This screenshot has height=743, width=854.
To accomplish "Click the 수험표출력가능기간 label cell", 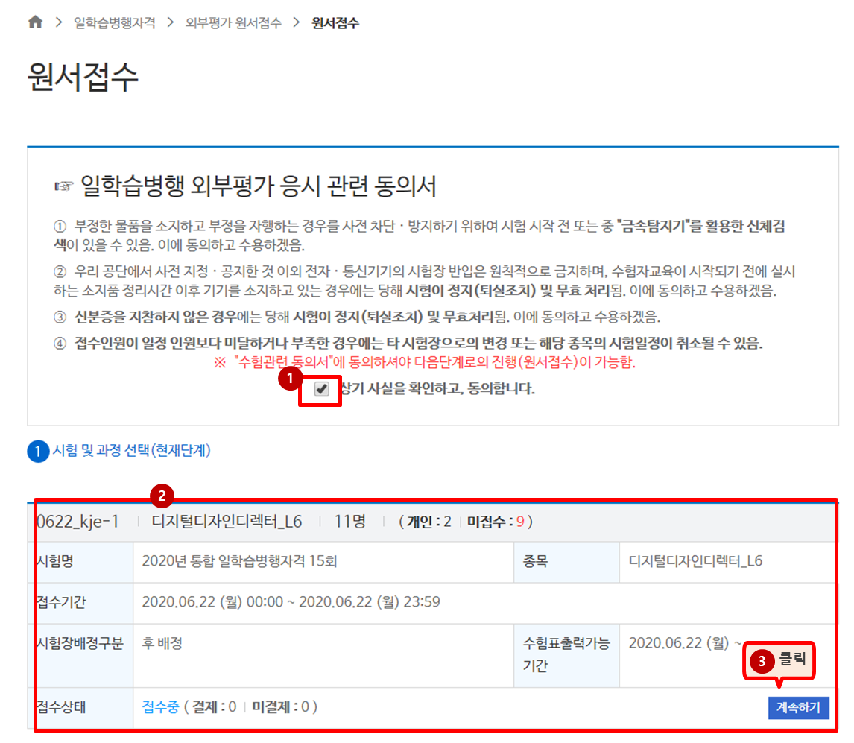I will [566, 655].
